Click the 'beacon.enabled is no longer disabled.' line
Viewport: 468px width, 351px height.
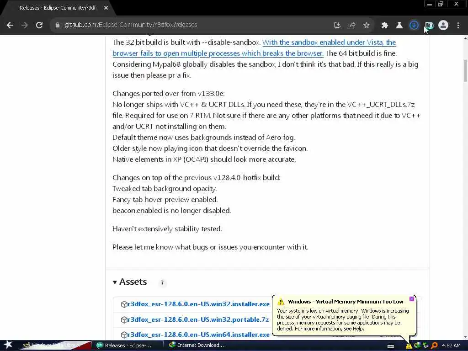tap(172, 211)
